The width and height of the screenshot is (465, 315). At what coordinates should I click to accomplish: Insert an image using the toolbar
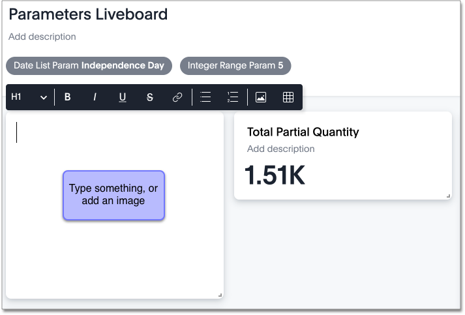point(261,97)
